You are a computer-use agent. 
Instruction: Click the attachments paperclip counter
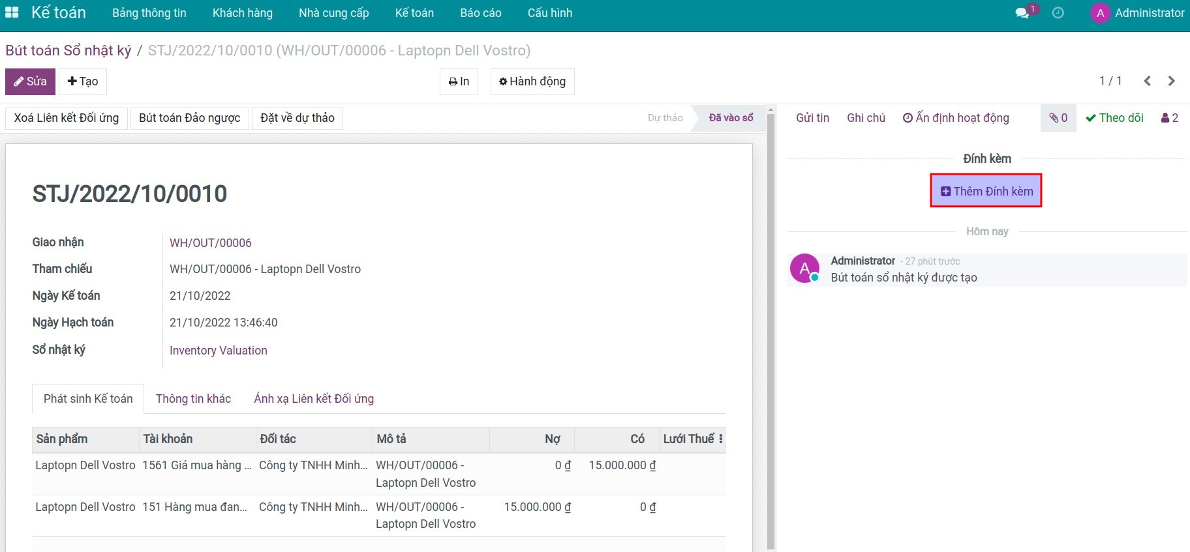pyautogui.click(x=1058, y=118)
